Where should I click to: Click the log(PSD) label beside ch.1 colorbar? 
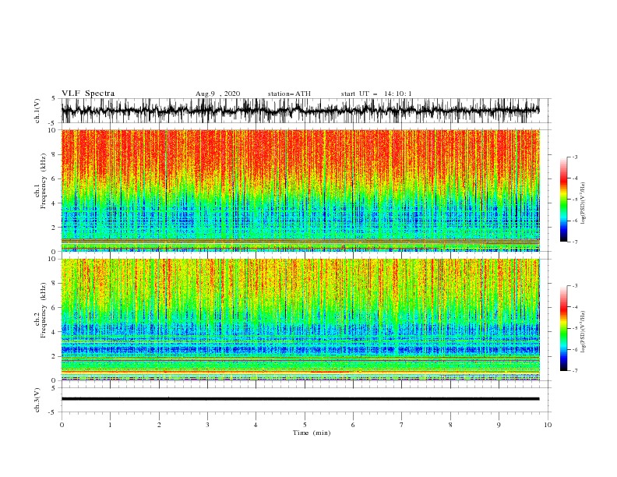tap(584, 203)
